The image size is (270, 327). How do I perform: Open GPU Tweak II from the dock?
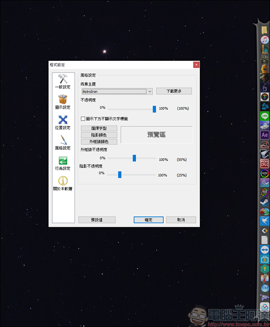[265, 145]
